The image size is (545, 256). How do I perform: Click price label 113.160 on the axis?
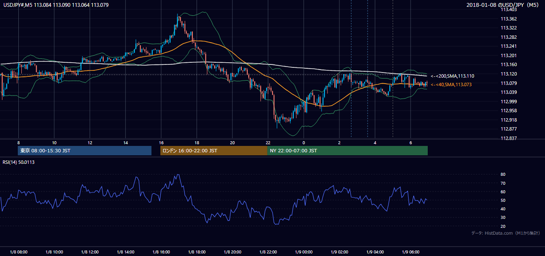point(509,65)
